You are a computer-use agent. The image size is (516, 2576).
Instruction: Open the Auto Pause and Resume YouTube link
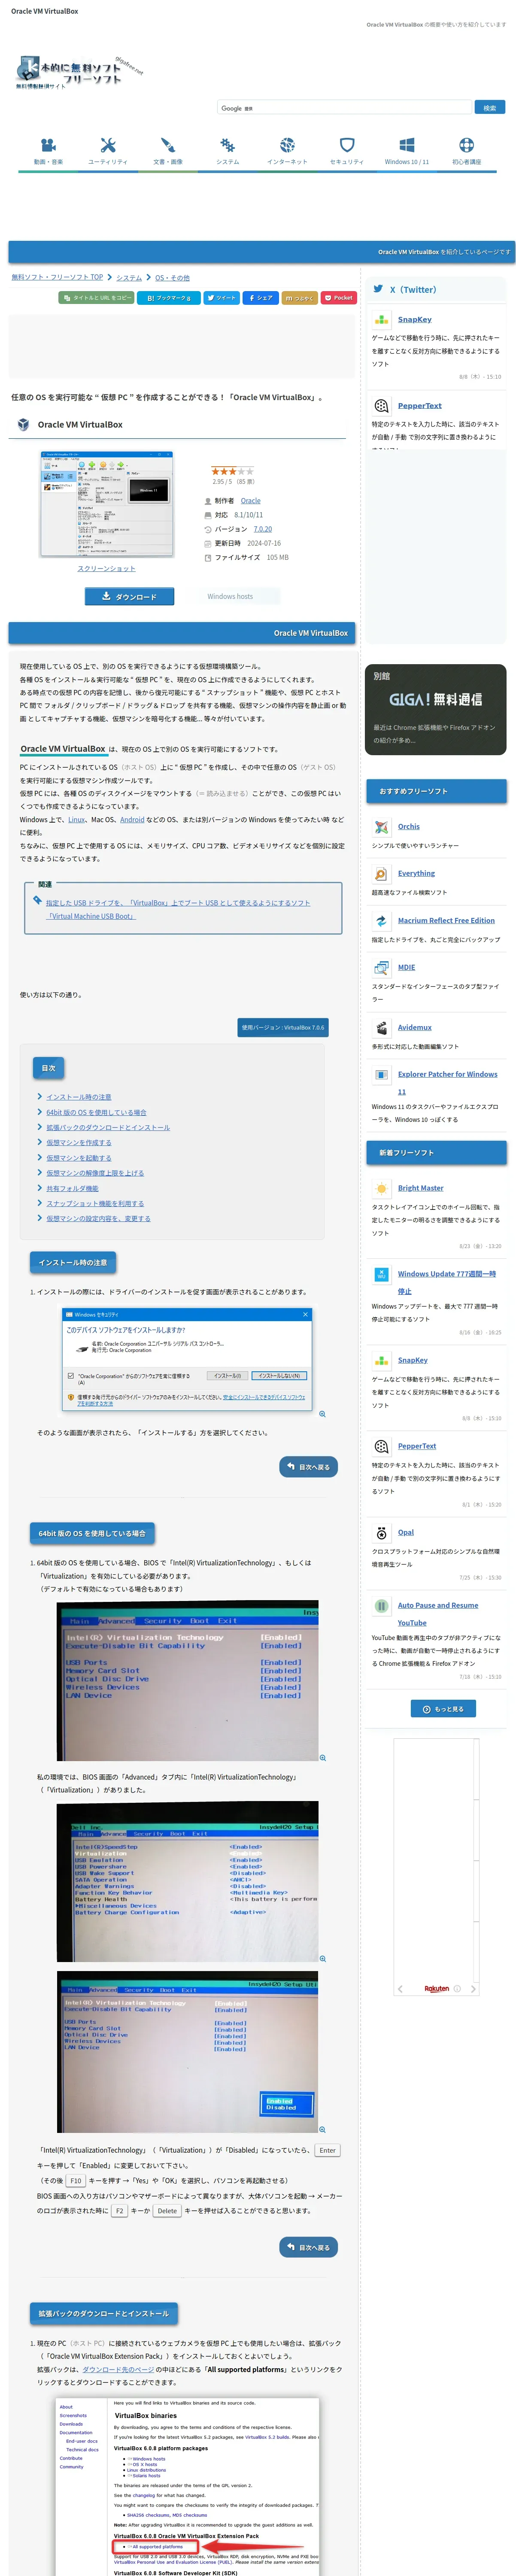point(438,1614)
